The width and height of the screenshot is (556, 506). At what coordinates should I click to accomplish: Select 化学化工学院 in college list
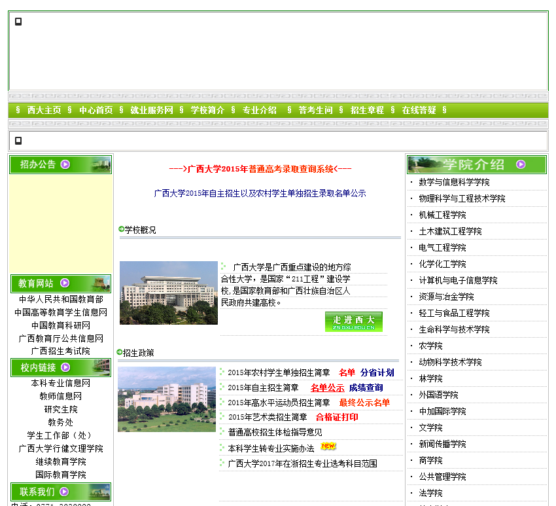pos(443,264)
